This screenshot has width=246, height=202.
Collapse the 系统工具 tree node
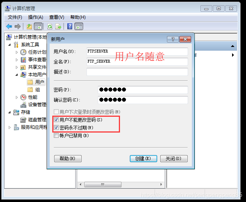10,45
